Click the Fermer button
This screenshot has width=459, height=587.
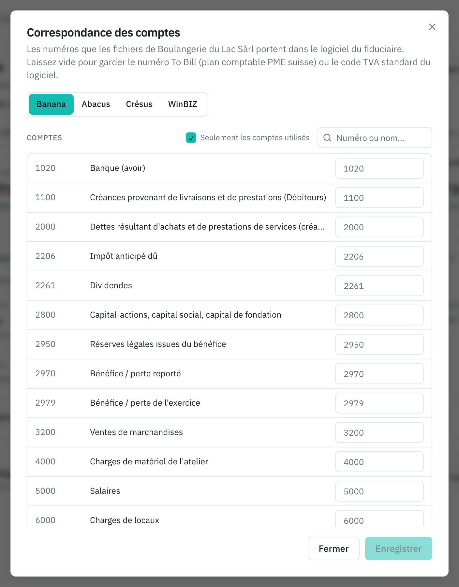tap(333, 549)
